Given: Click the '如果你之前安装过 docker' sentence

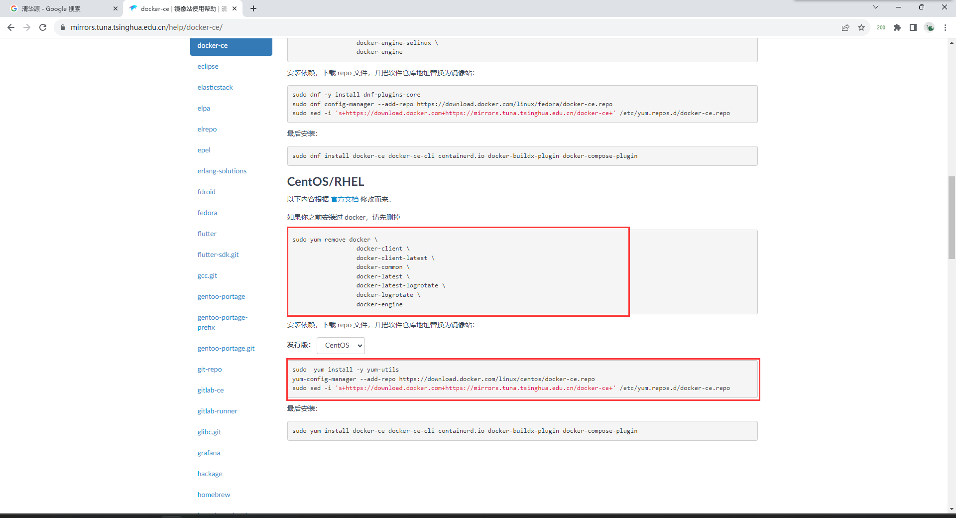Looking at the screenshot, I should 344,217.
